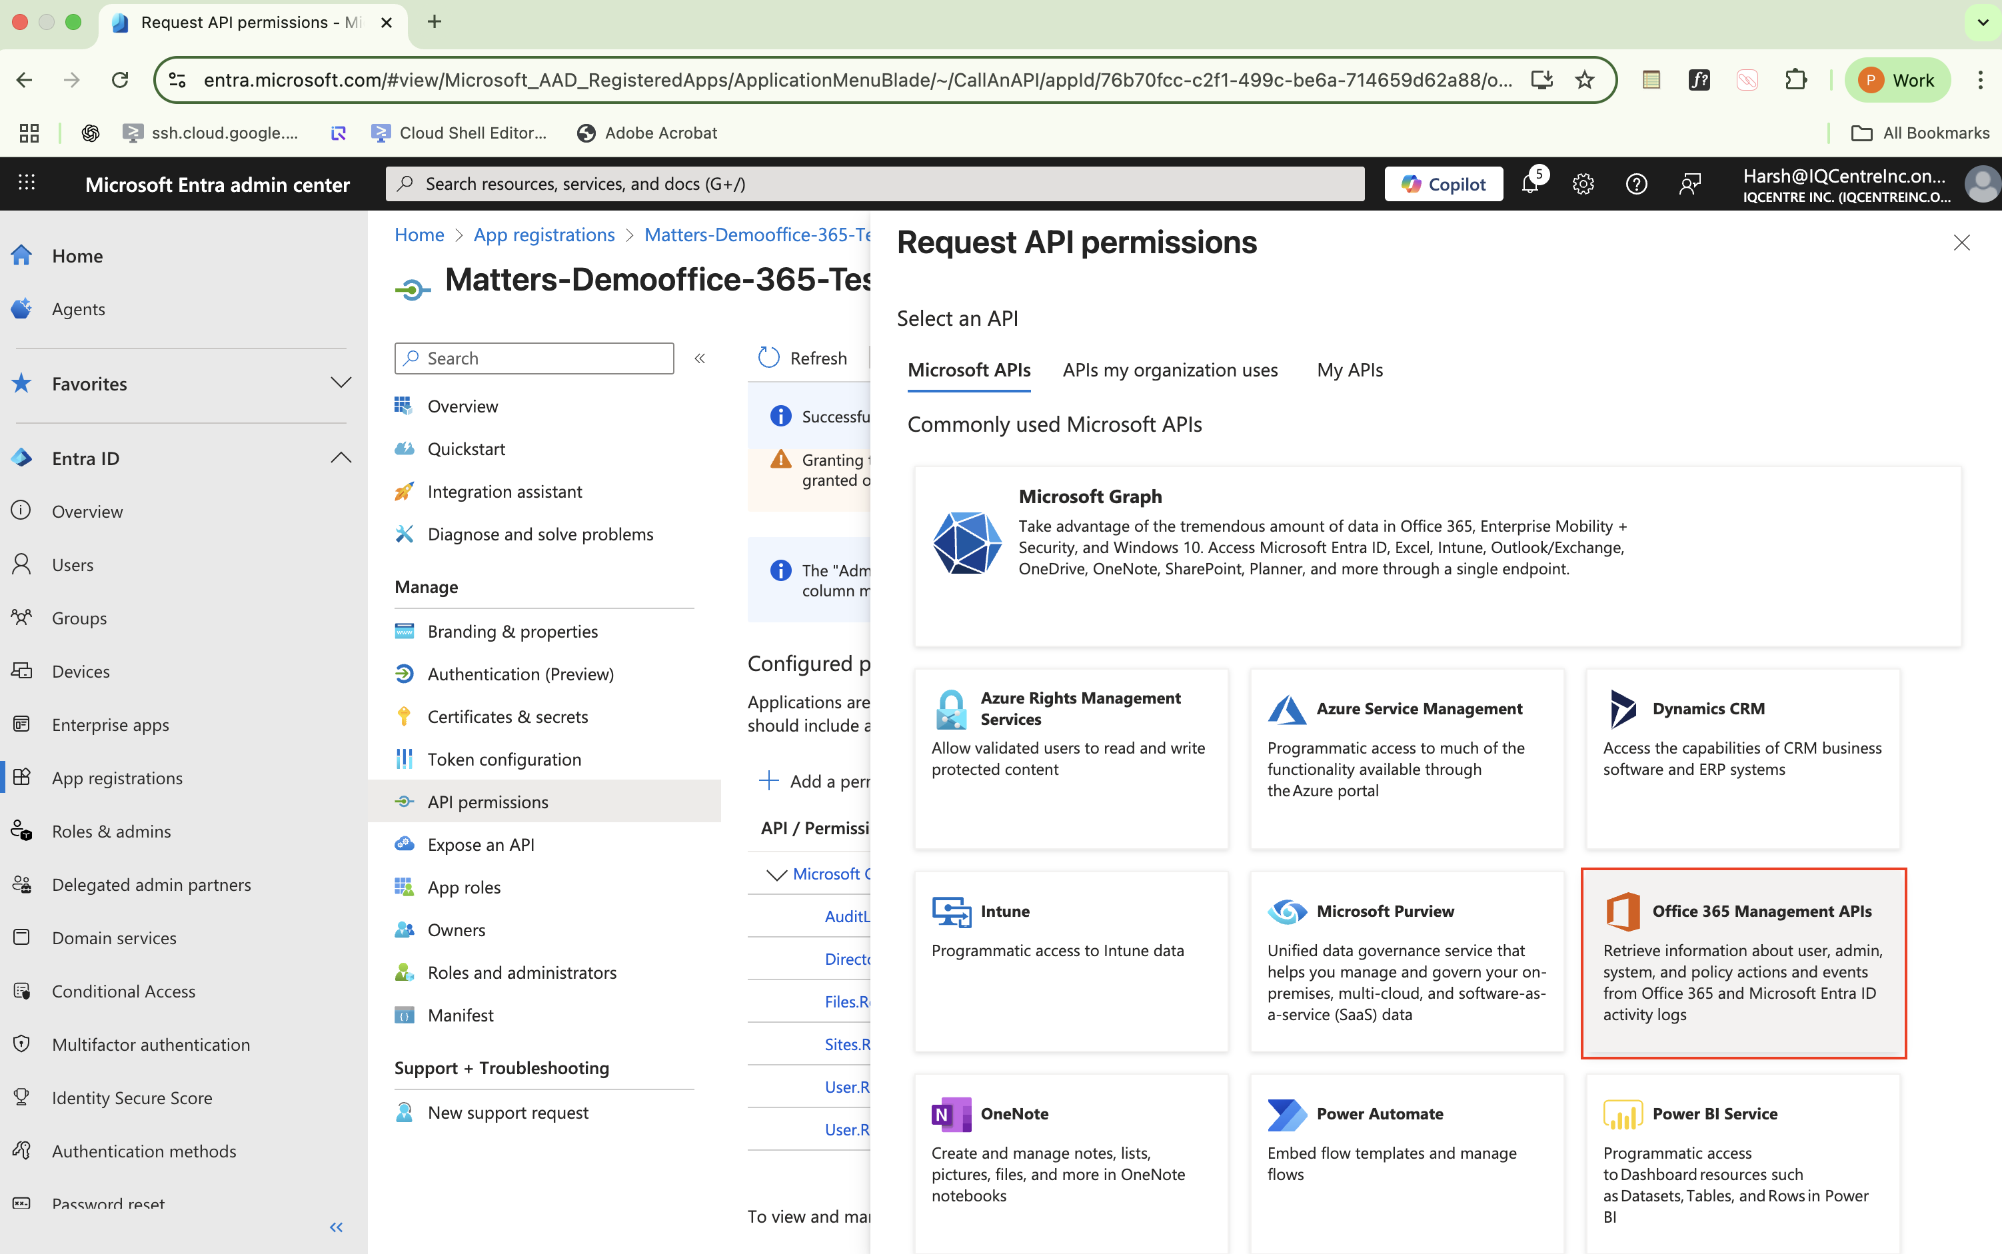Choose Azure Service Management card
This screenshot has width=2002, height=1254.
1407,759
